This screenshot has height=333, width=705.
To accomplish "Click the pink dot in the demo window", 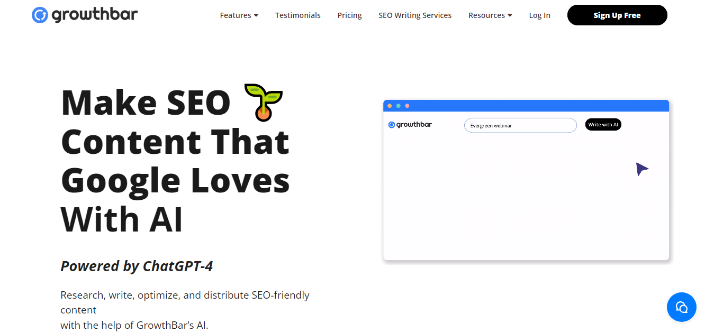I will click(407, 106).
